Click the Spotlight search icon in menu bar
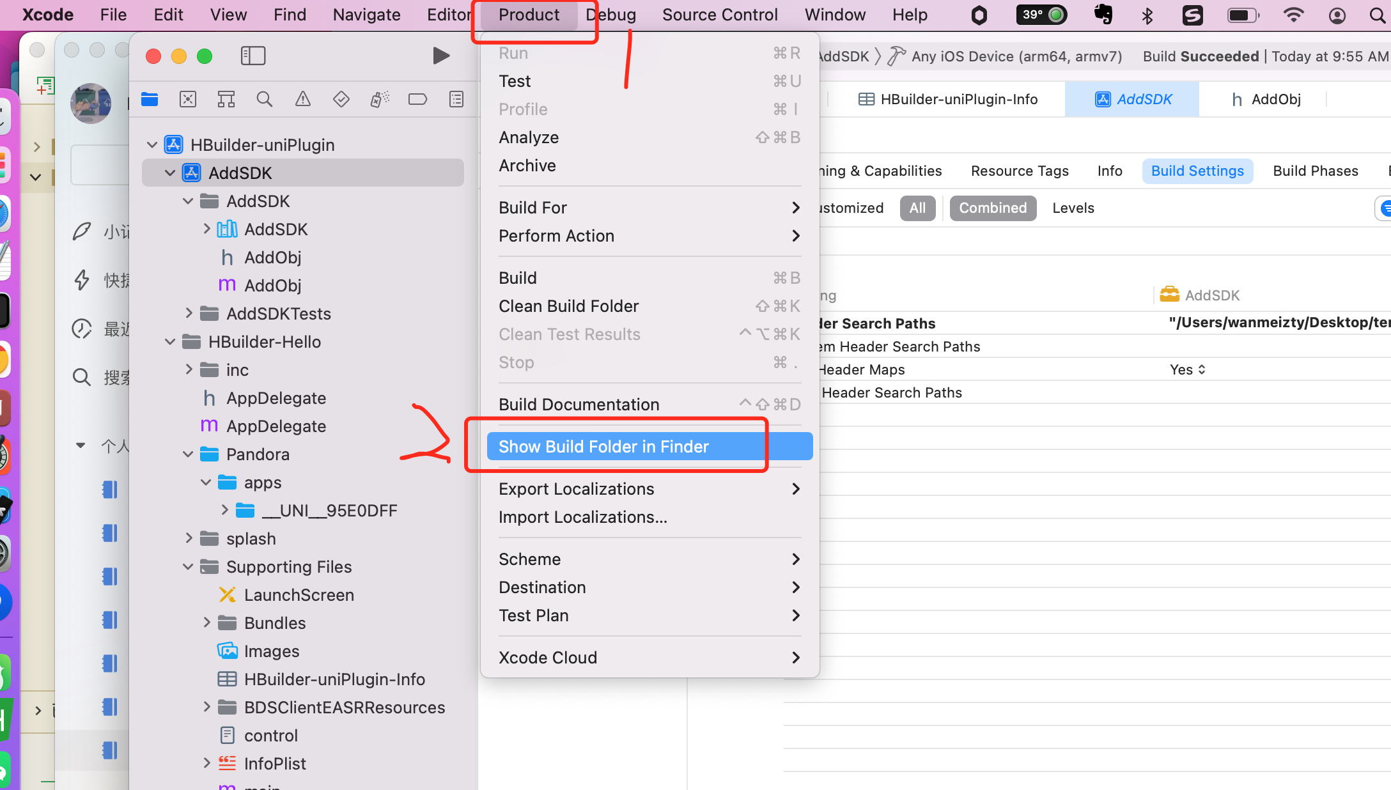The height and width of the screenshot is (790, 1391). (x=1378, y=15)
